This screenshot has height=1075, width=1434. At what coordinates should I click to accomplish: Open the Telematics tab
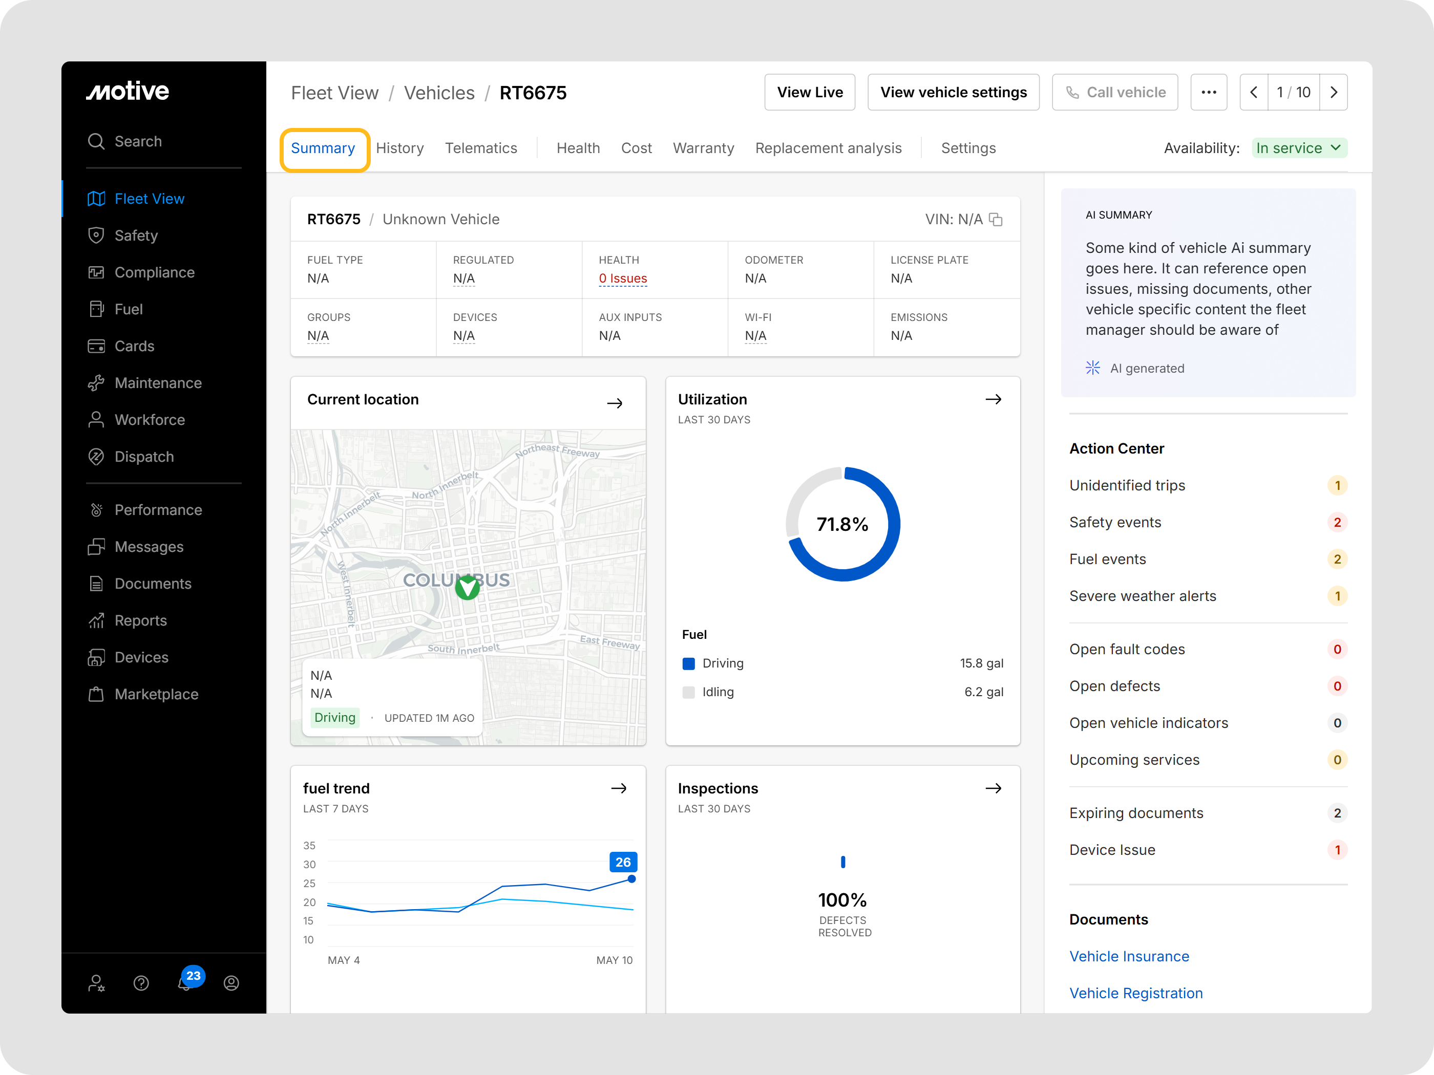(481, 148)
